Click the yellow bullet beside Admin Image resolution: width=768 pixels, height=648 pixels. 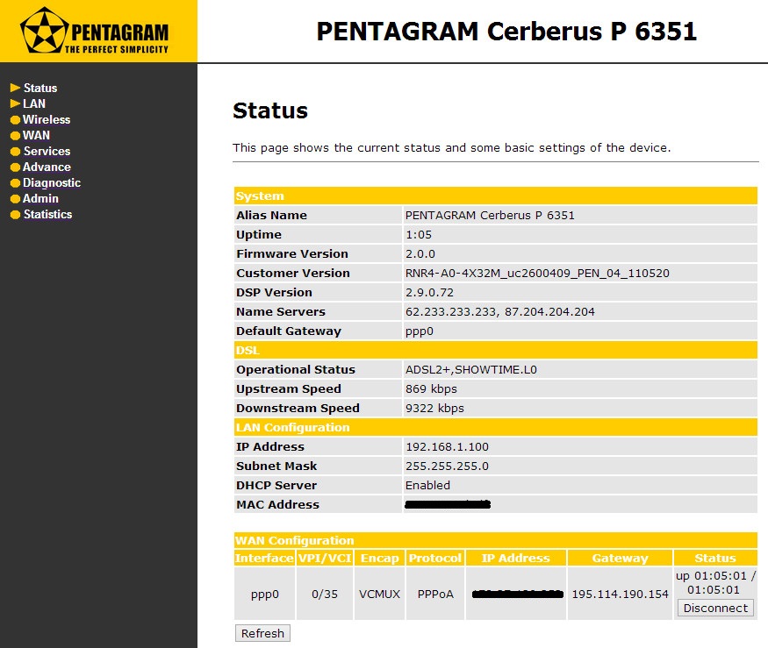pos(15,199)
